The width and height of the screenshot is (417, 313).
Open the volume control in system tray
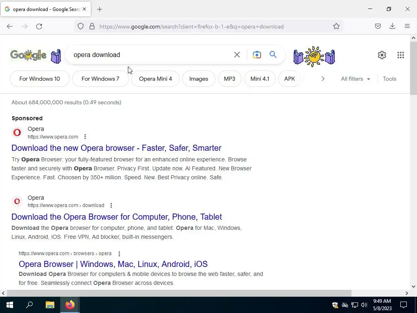(x=364, y=305)
